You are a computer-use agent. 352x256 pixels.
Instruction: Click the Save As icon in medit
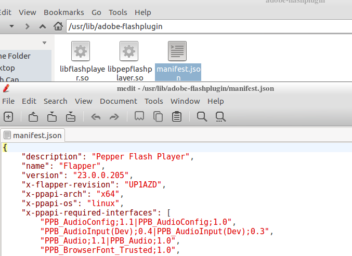[71, 117]
